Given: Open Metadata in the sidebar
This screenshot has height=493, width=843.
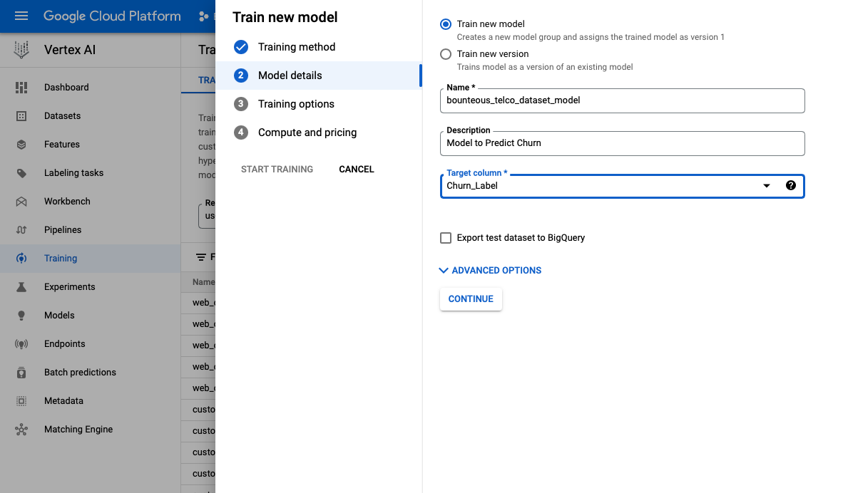Looking at the screenshot, I should [x=91, y=400].
